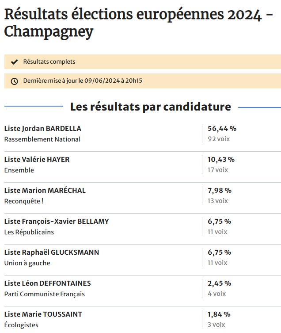Viewport: 281px width, 333px height.
Task: Click the 56,44 % score for Bardella
Action: click(x=222, y=129)
